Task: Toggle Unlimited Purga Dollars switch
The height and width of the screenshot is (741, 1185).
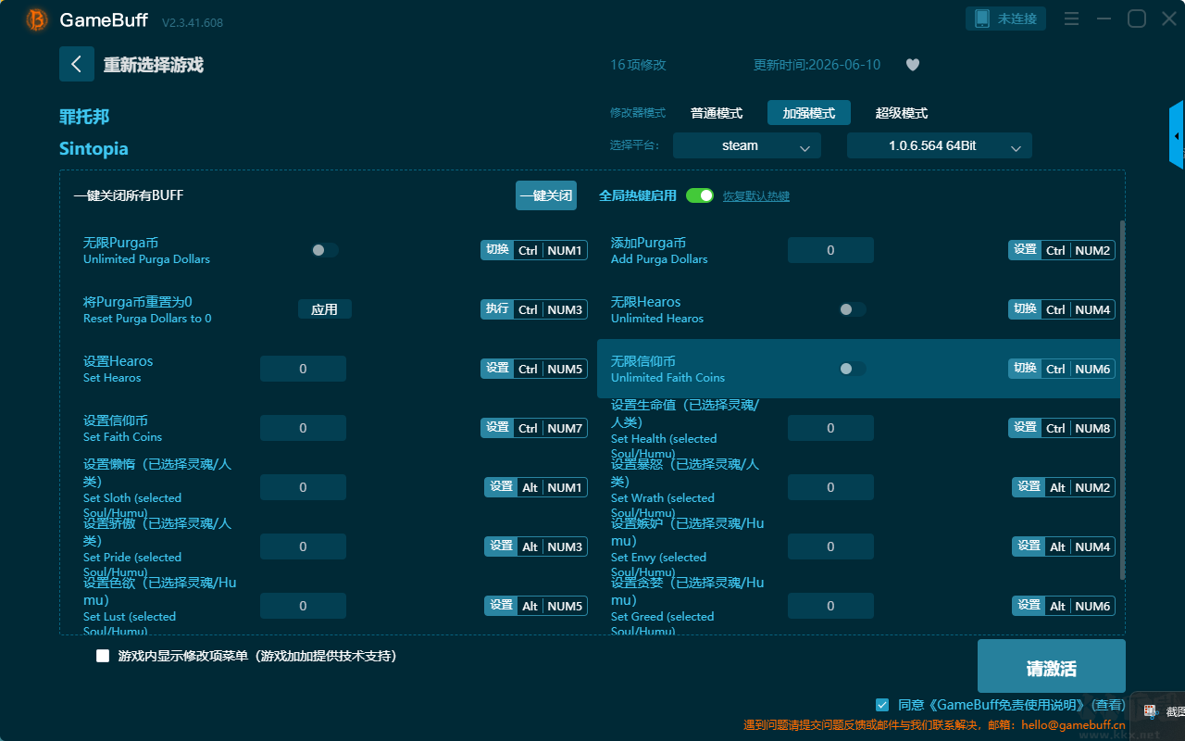Action: coord(325,250)
